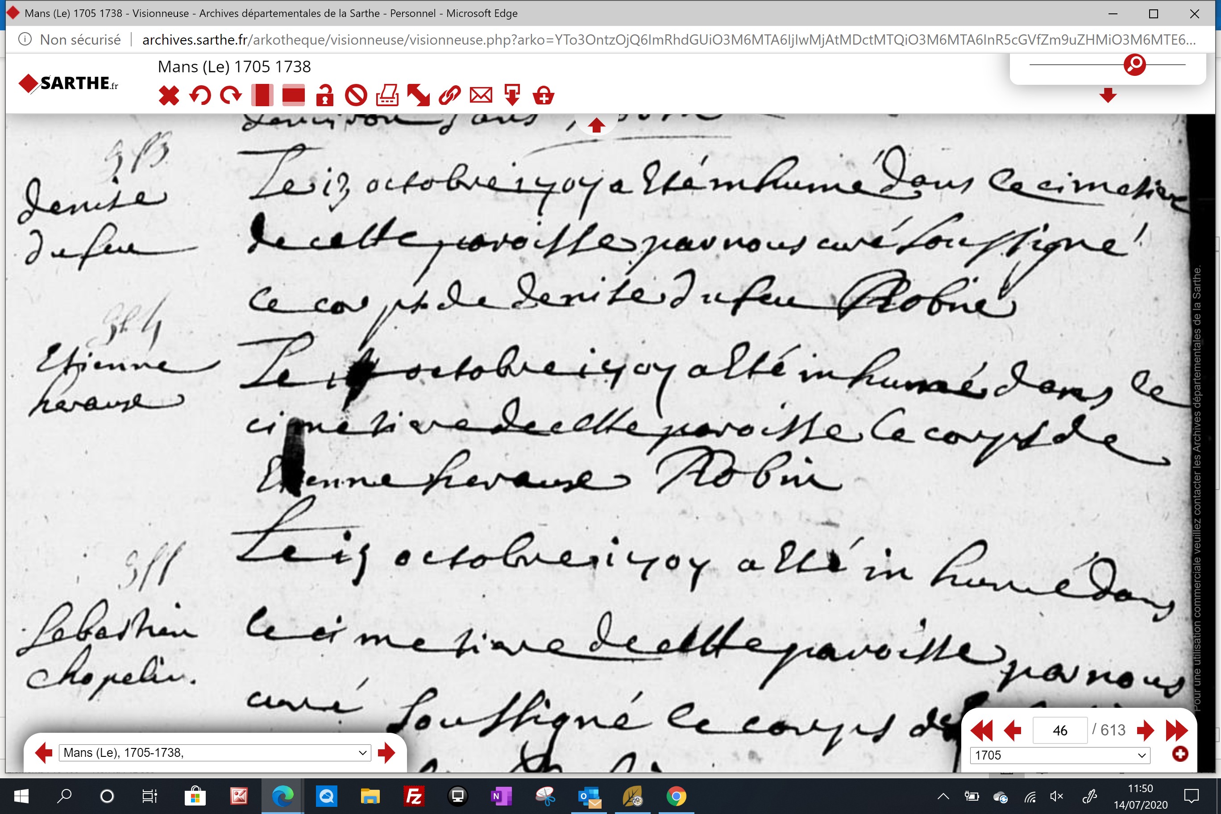Open the Mans (Le), 1705-1738 register dropdown
The image size is (1221, 814).
pyautogui.click(x=215, y=753)
